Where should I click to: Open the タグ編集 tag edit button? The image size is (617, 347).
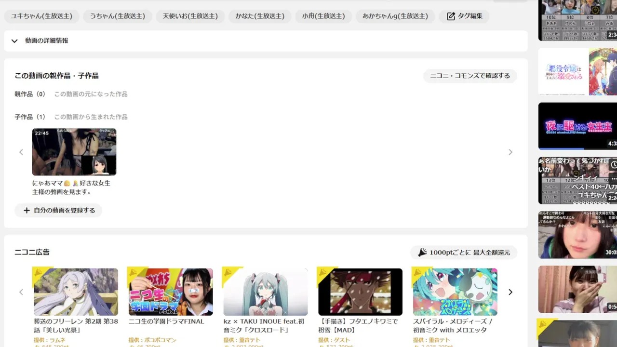pos(464,16)
